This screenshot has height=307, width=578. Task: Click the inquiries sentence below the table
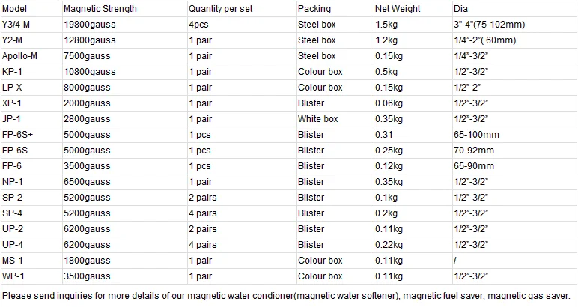click(288, 296)
